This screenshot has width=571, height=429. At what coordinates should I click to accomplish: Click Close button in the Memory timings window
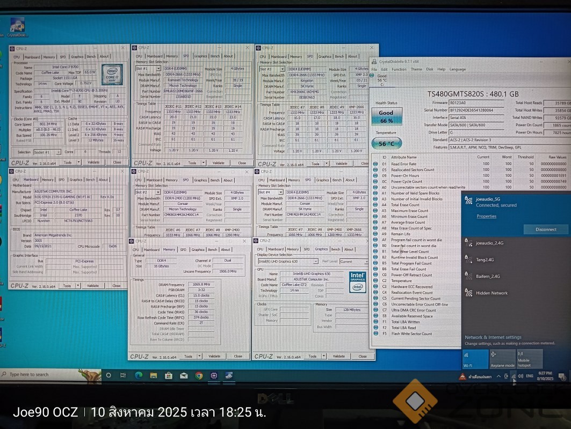[x=238, y=356]
